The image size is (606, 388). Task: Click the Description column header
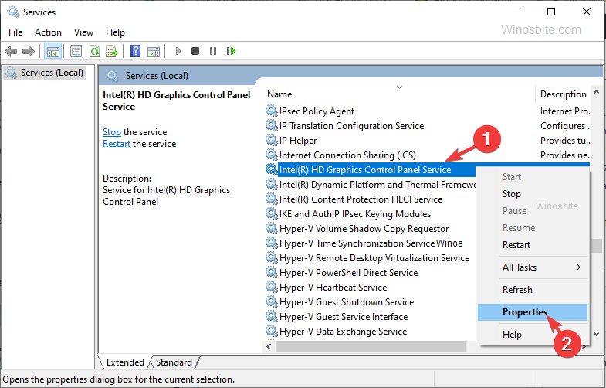563,94
